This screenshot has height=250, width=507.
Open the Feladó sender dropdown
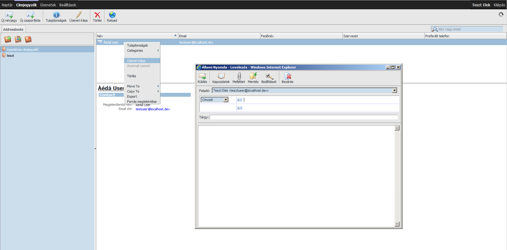[x=395, y=90]
